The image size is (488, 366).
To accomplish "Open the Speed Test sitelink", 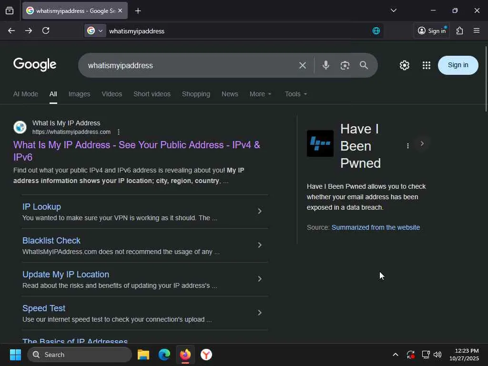I will coord(44,308).
